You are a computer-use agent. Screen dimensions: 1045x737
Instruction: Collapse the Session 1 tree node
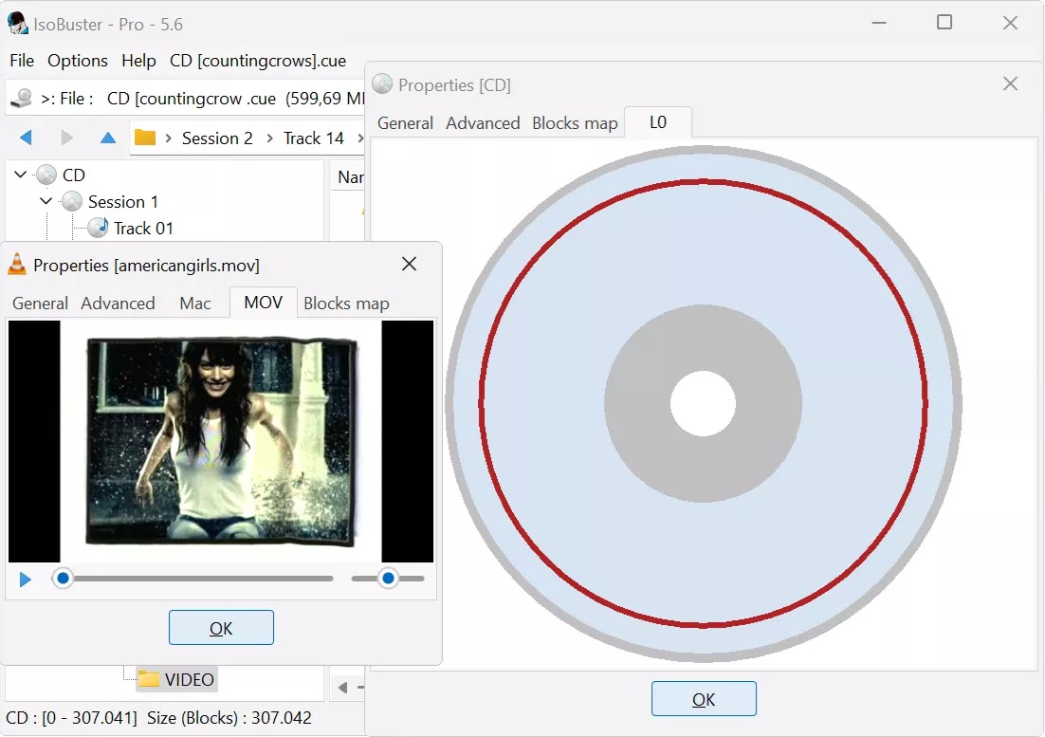pos(45,201)
